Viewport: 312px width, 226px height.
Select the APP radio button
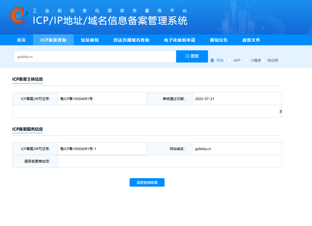230,60
